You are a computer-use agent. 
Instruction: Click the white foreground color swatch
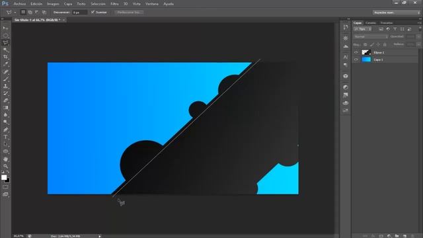[4, 177]
